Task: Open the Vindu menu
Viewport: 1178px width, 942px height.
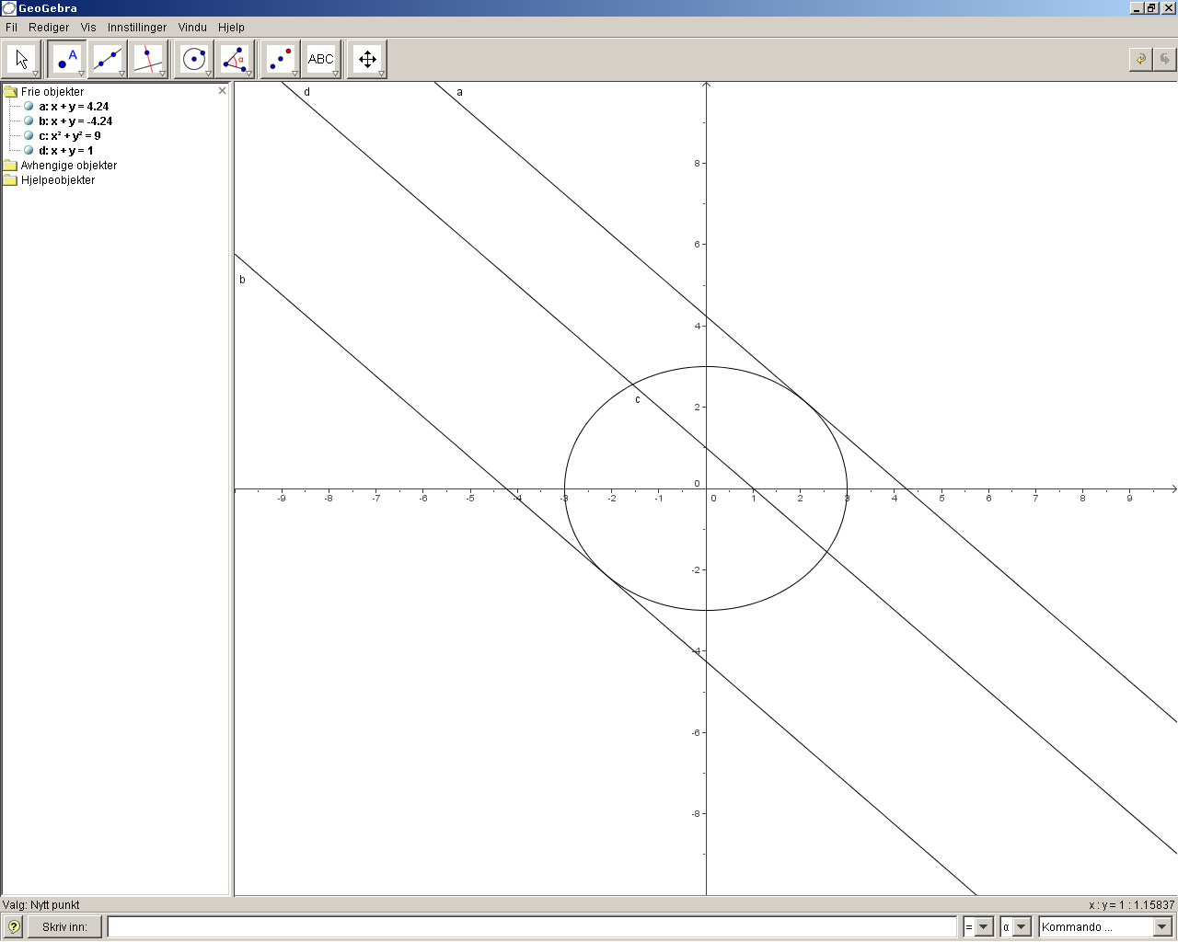Action: pyautogui.click(x=192, y=28)
